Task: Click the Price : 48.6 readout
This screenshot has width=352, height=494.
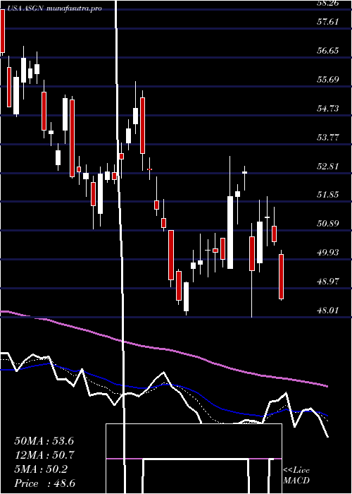Action: pos(44,483)
